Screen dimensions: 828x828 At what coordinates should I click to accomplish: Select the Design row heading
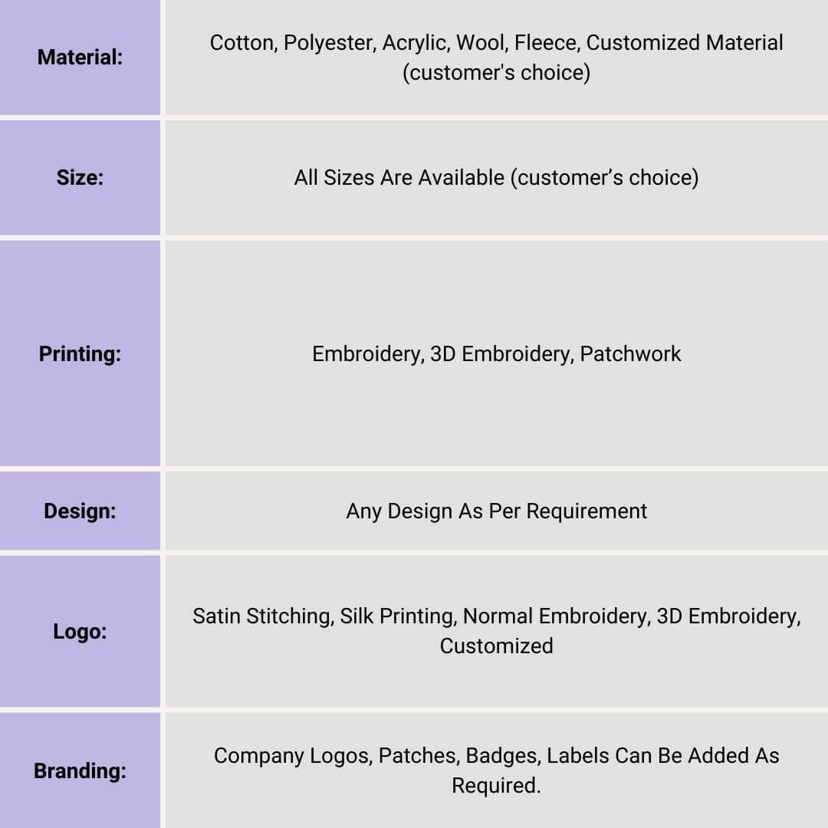[80, 511]
